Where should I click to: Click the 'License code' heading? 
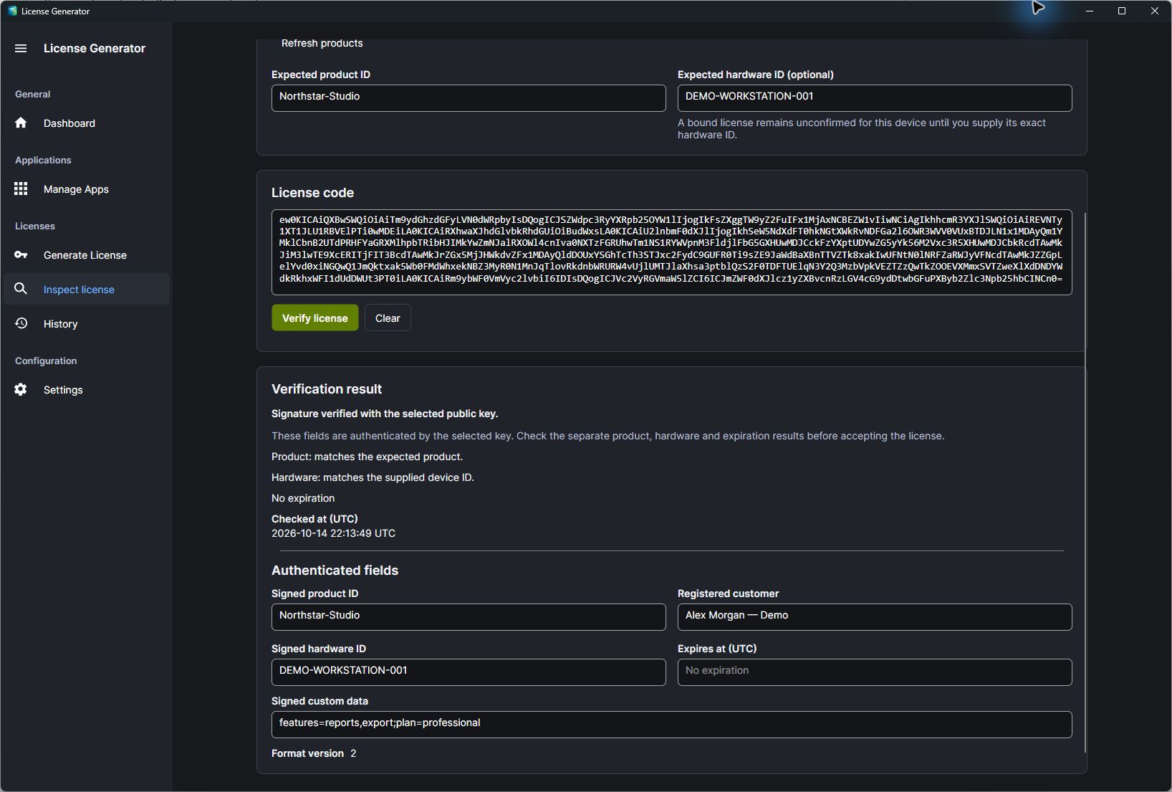(312, 193)
